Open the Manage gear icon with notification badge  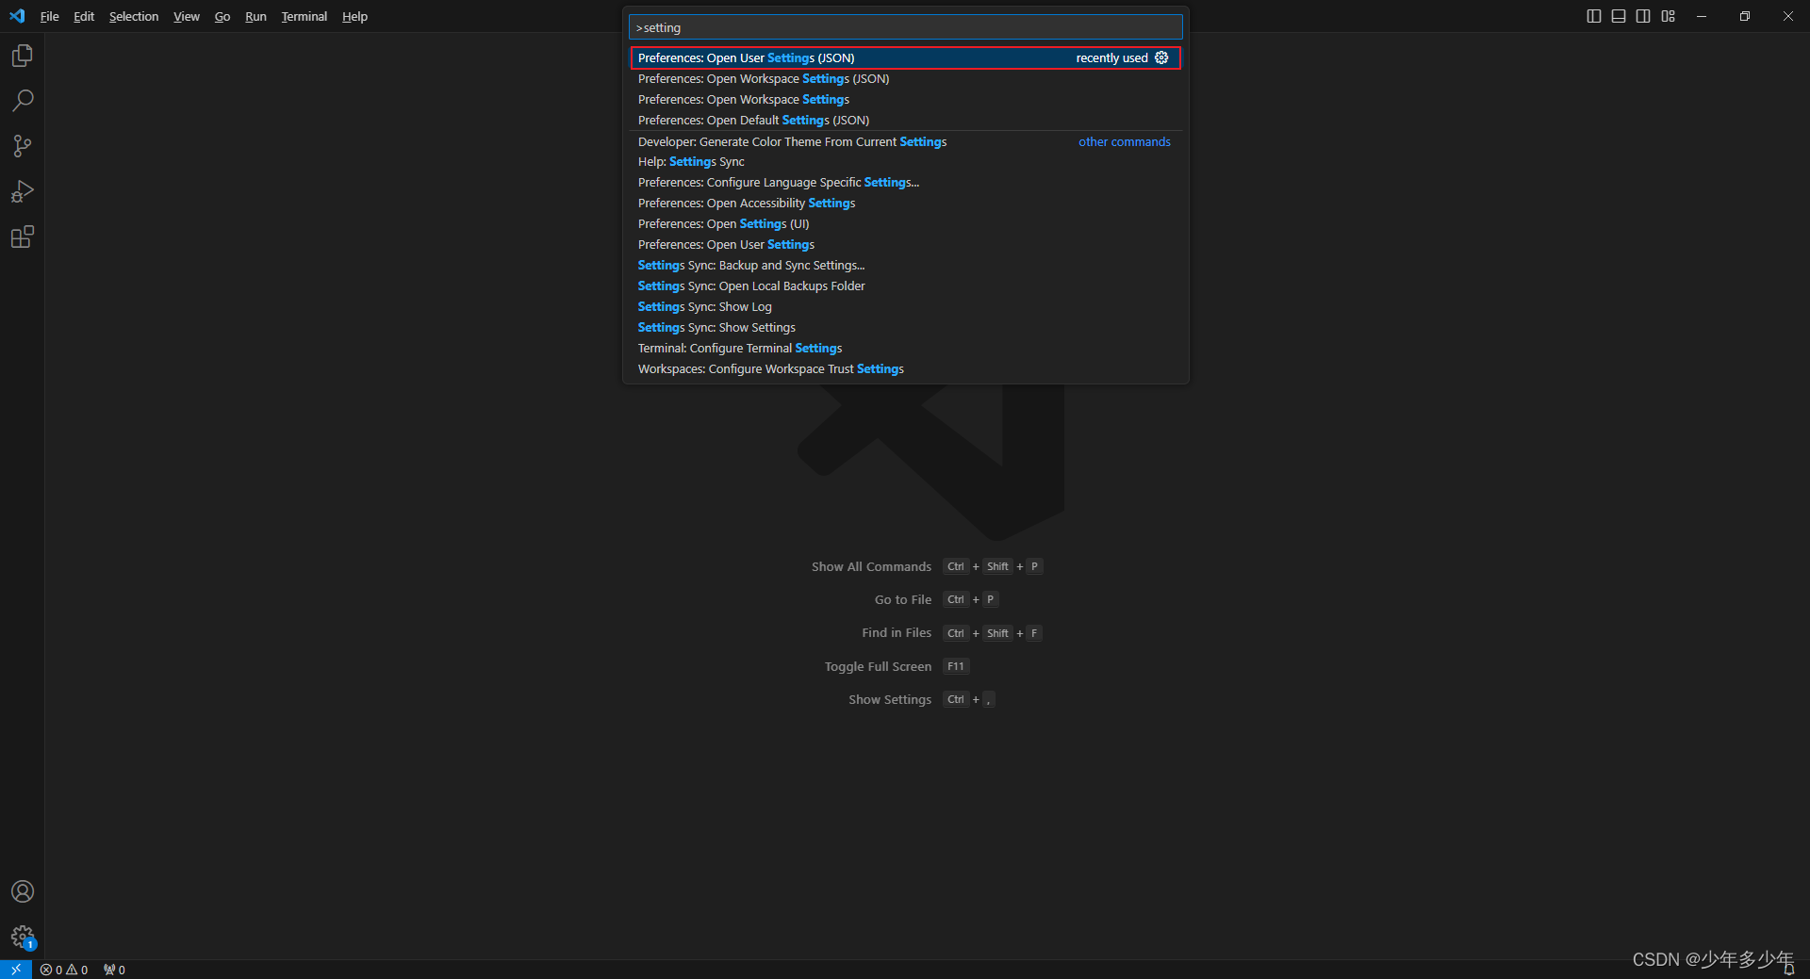tap(22, 937)
